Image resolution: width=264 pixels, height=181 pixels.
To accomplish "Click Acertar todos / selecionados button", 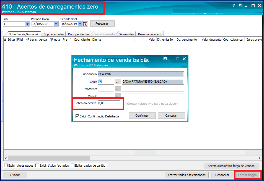I will [187, 175].
